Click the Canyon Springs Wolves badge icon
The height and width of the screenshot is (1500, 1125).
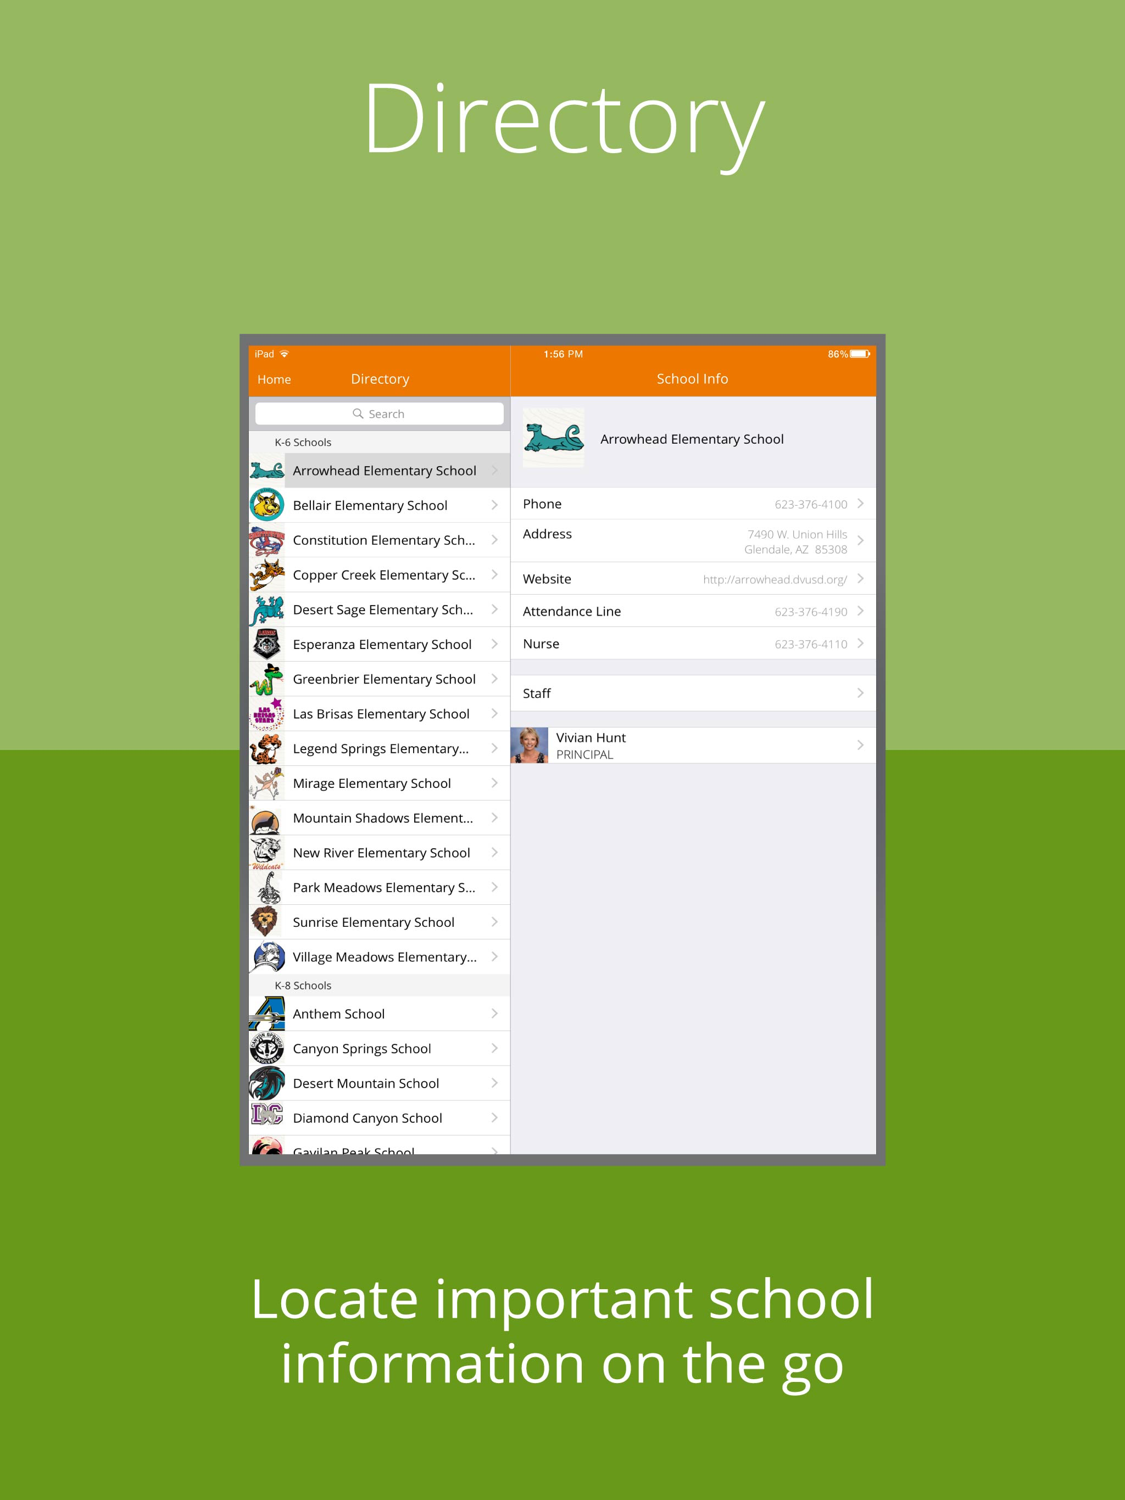(266, 1048)
